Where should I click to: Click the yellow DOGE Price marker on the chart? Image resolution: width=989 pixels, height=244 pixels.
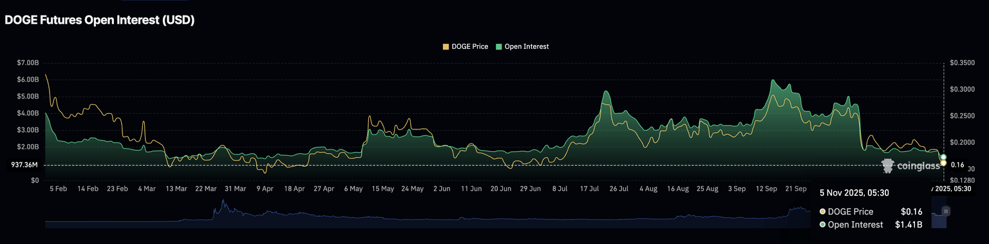[943, 164]
